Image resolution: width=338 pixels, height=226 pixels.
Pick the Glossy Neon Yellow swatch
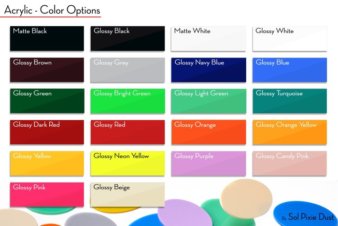point(127,164)
